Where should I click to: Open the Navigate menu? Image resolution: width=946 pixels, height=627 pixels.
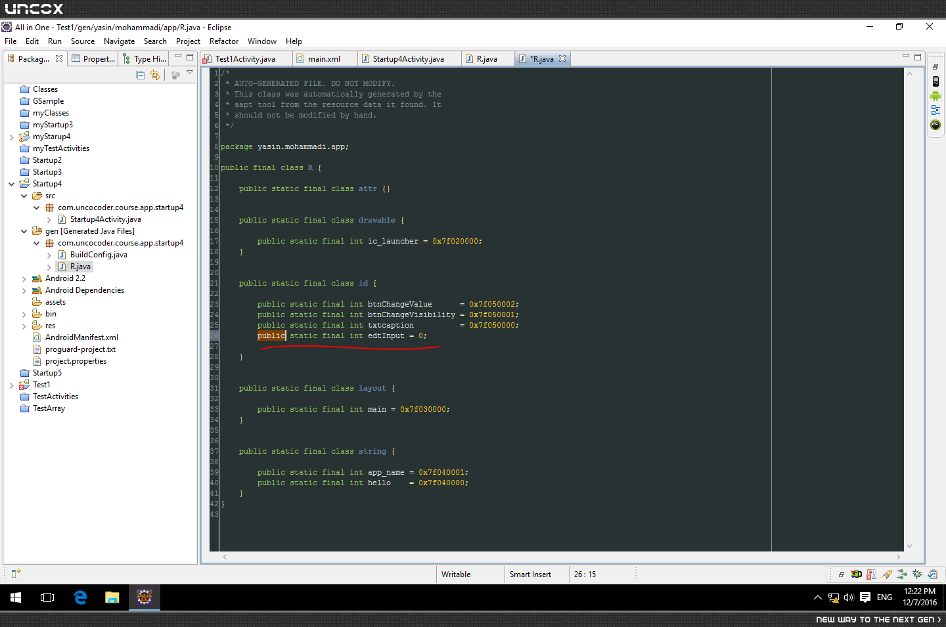119,41
